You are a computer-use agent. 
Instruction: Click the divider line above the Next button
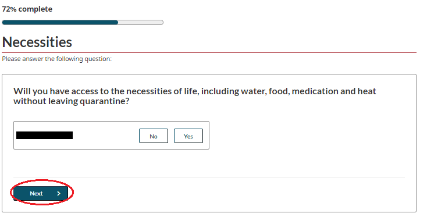(x=209, y=178)
